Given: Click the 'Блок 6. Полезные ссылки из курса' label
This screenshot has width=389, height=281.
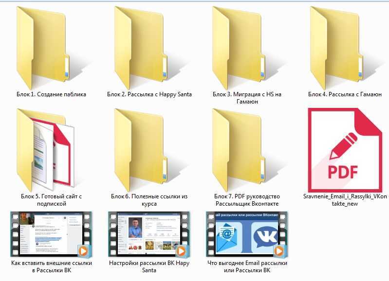Looking at the screenshot, I should pyautogui.click(x=149, y=200).
